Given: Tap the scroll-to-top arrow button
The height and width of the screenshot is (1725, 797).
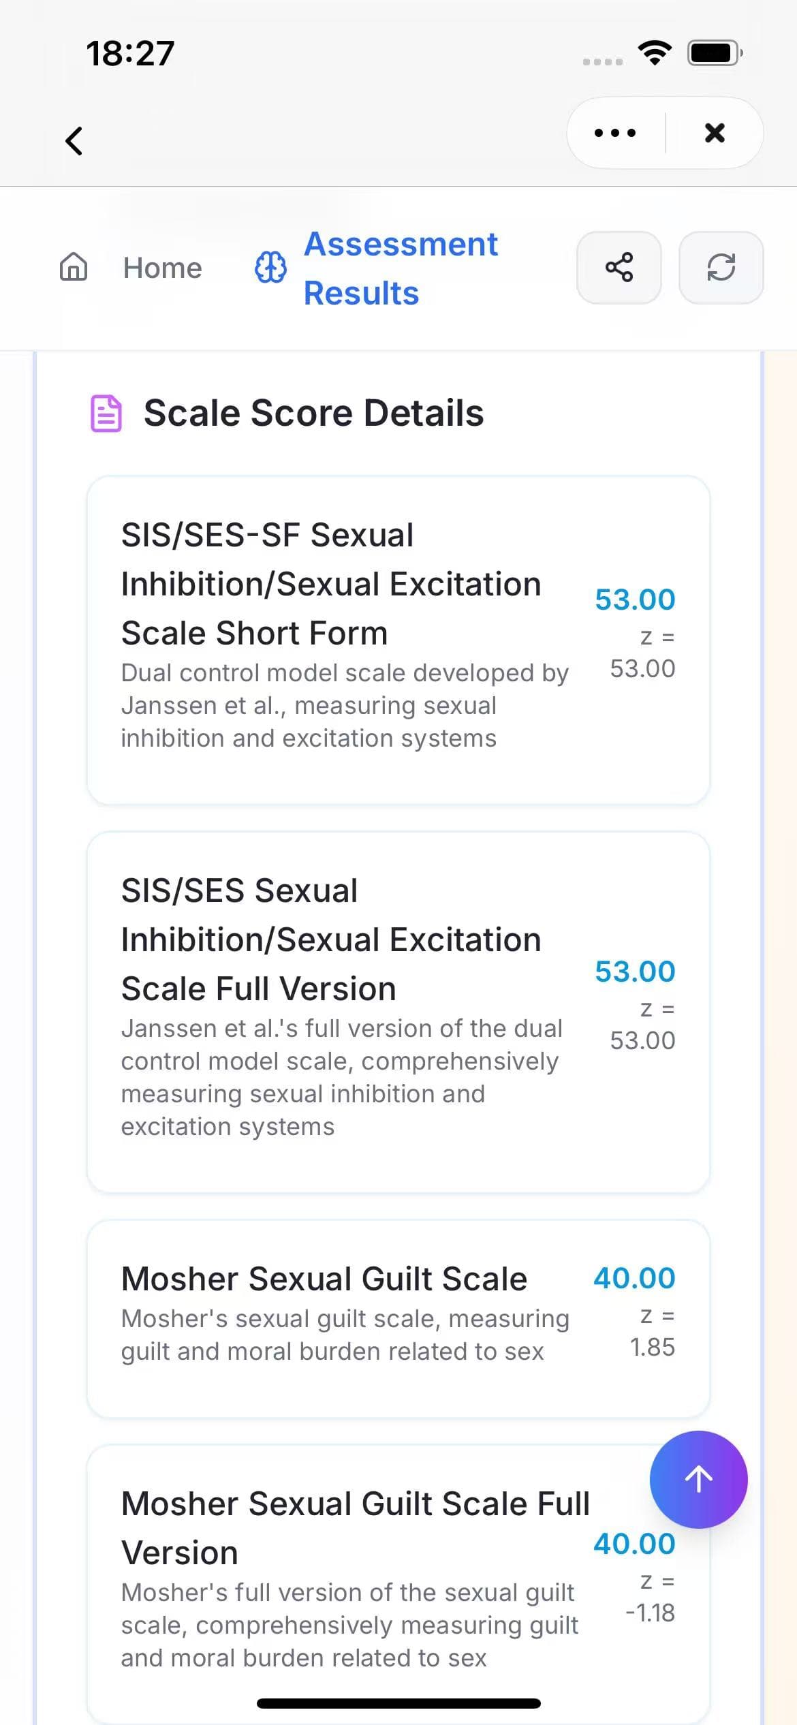Looking at the screenshot, I should (x=698, y=1480).
